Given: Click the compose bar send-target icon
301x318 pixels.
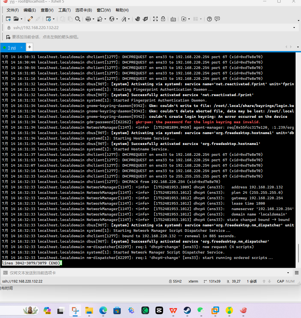Looking at the screenshot, I should [x=5, y=273].
